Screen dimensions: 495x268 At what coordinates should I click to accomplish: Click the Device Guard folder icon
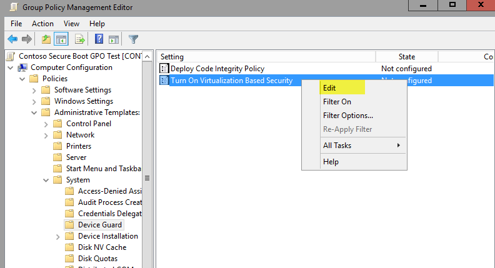(69, 225)
